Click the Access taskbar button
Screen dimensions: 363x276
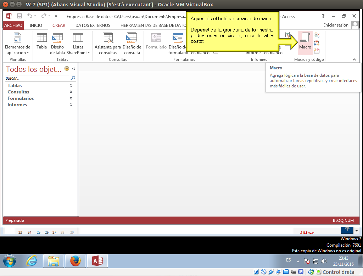[x=97, y=261]
